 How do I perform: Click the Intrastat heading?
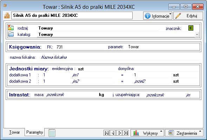19,95
